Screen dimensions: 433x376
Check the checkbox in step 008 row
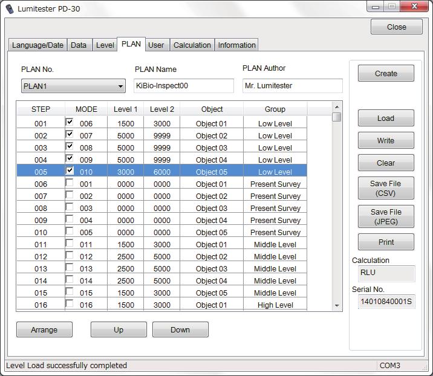(x=70, y=207)
